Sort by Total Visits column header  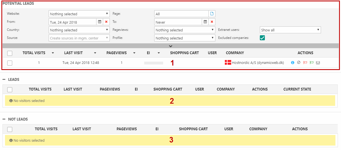tap(34, 53)
